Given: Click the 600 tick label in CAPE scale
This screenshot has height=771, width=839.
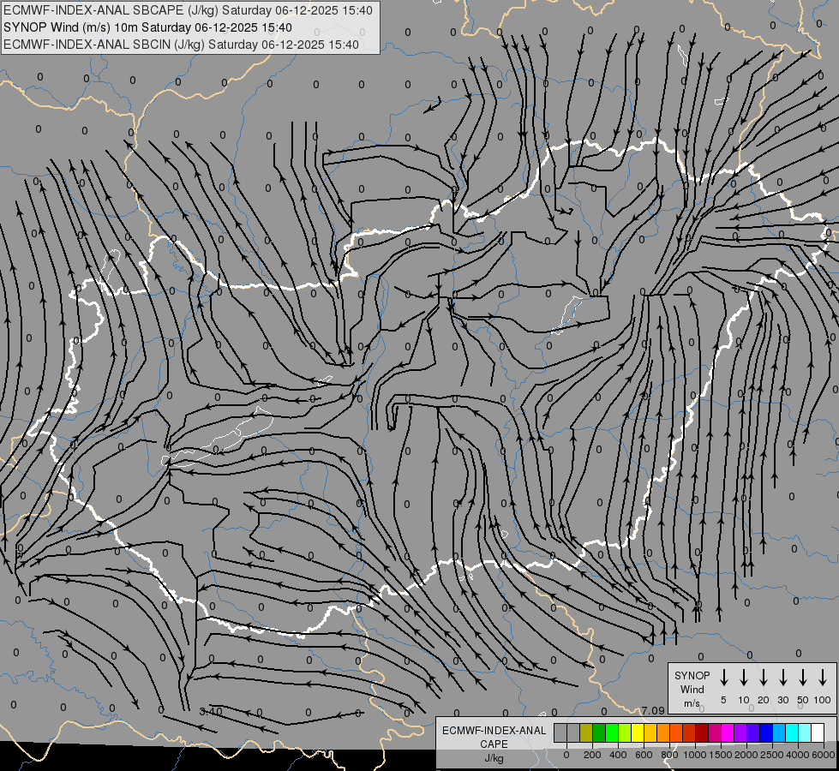Looking at the screenshot, I should 644,755.
